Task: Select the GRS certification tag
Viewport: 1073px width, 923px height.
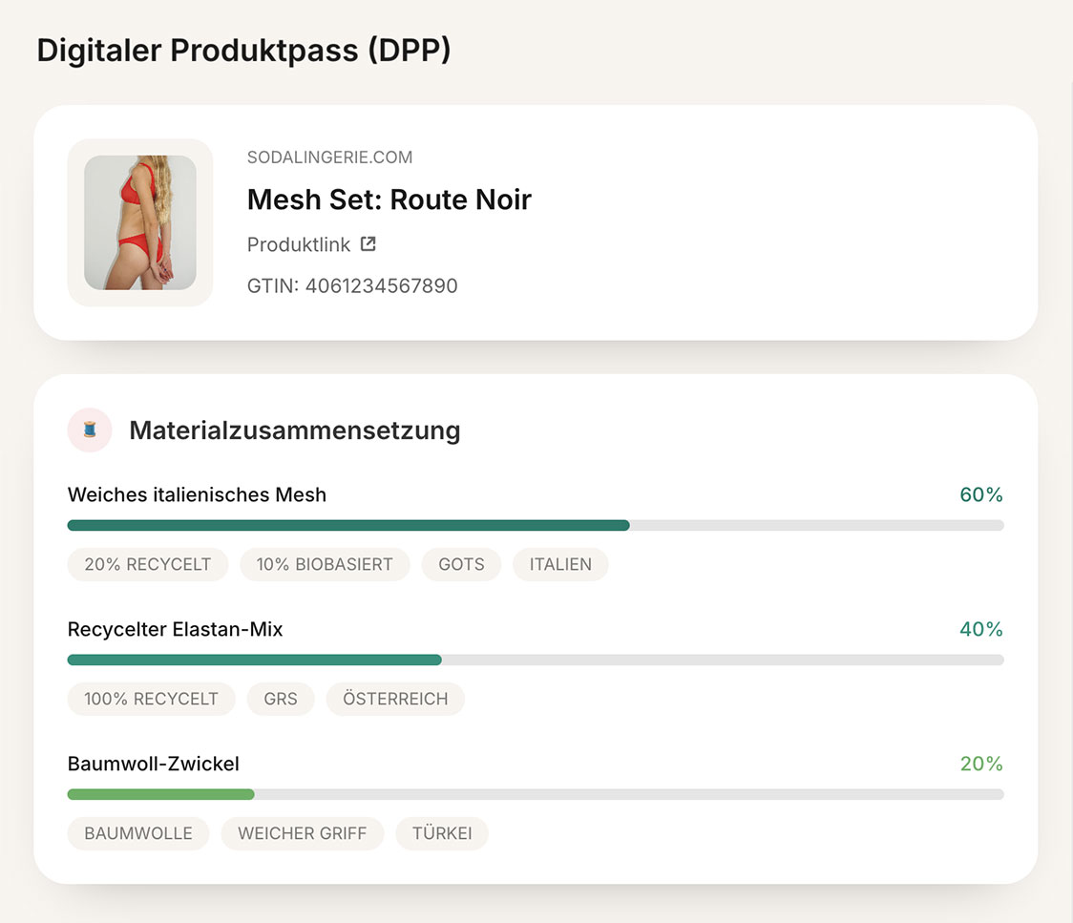Action: point(281,699)
